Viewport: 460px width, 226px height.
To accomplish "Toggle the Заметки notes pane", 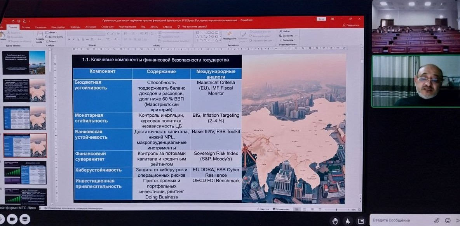I will point(264,209).
